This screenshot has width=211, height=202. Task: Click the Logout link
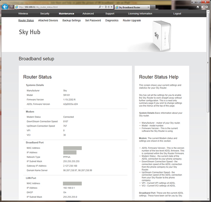click(177, 14)
